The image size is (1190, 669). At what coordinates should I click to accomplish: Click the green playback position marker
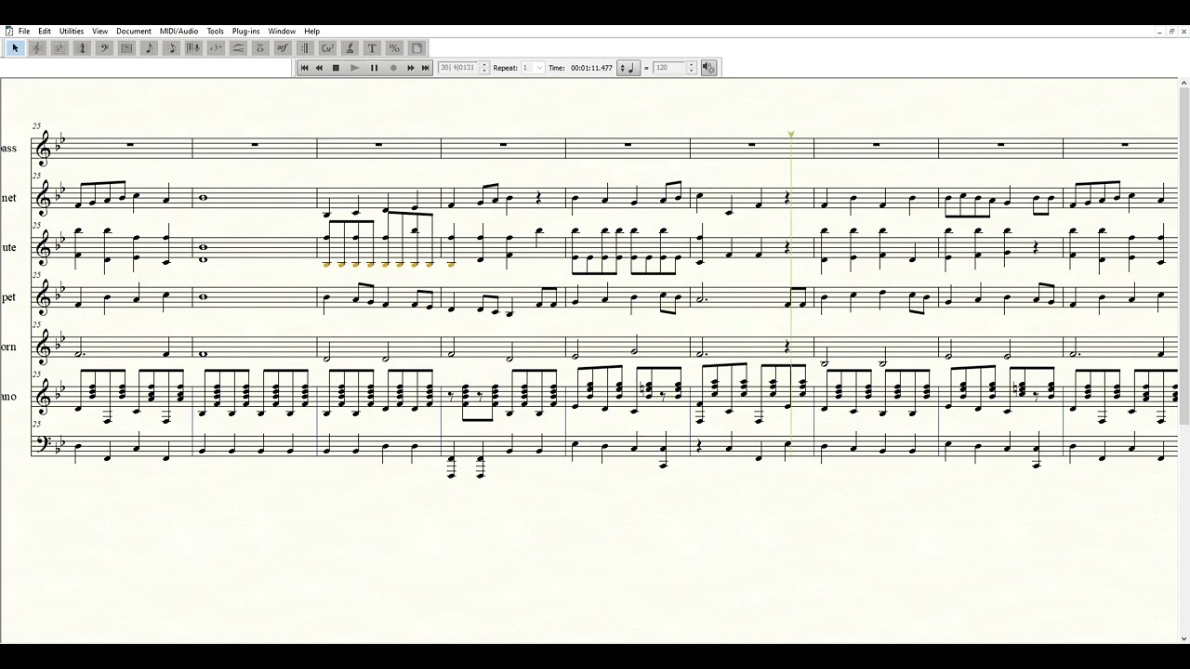point(791,135)
